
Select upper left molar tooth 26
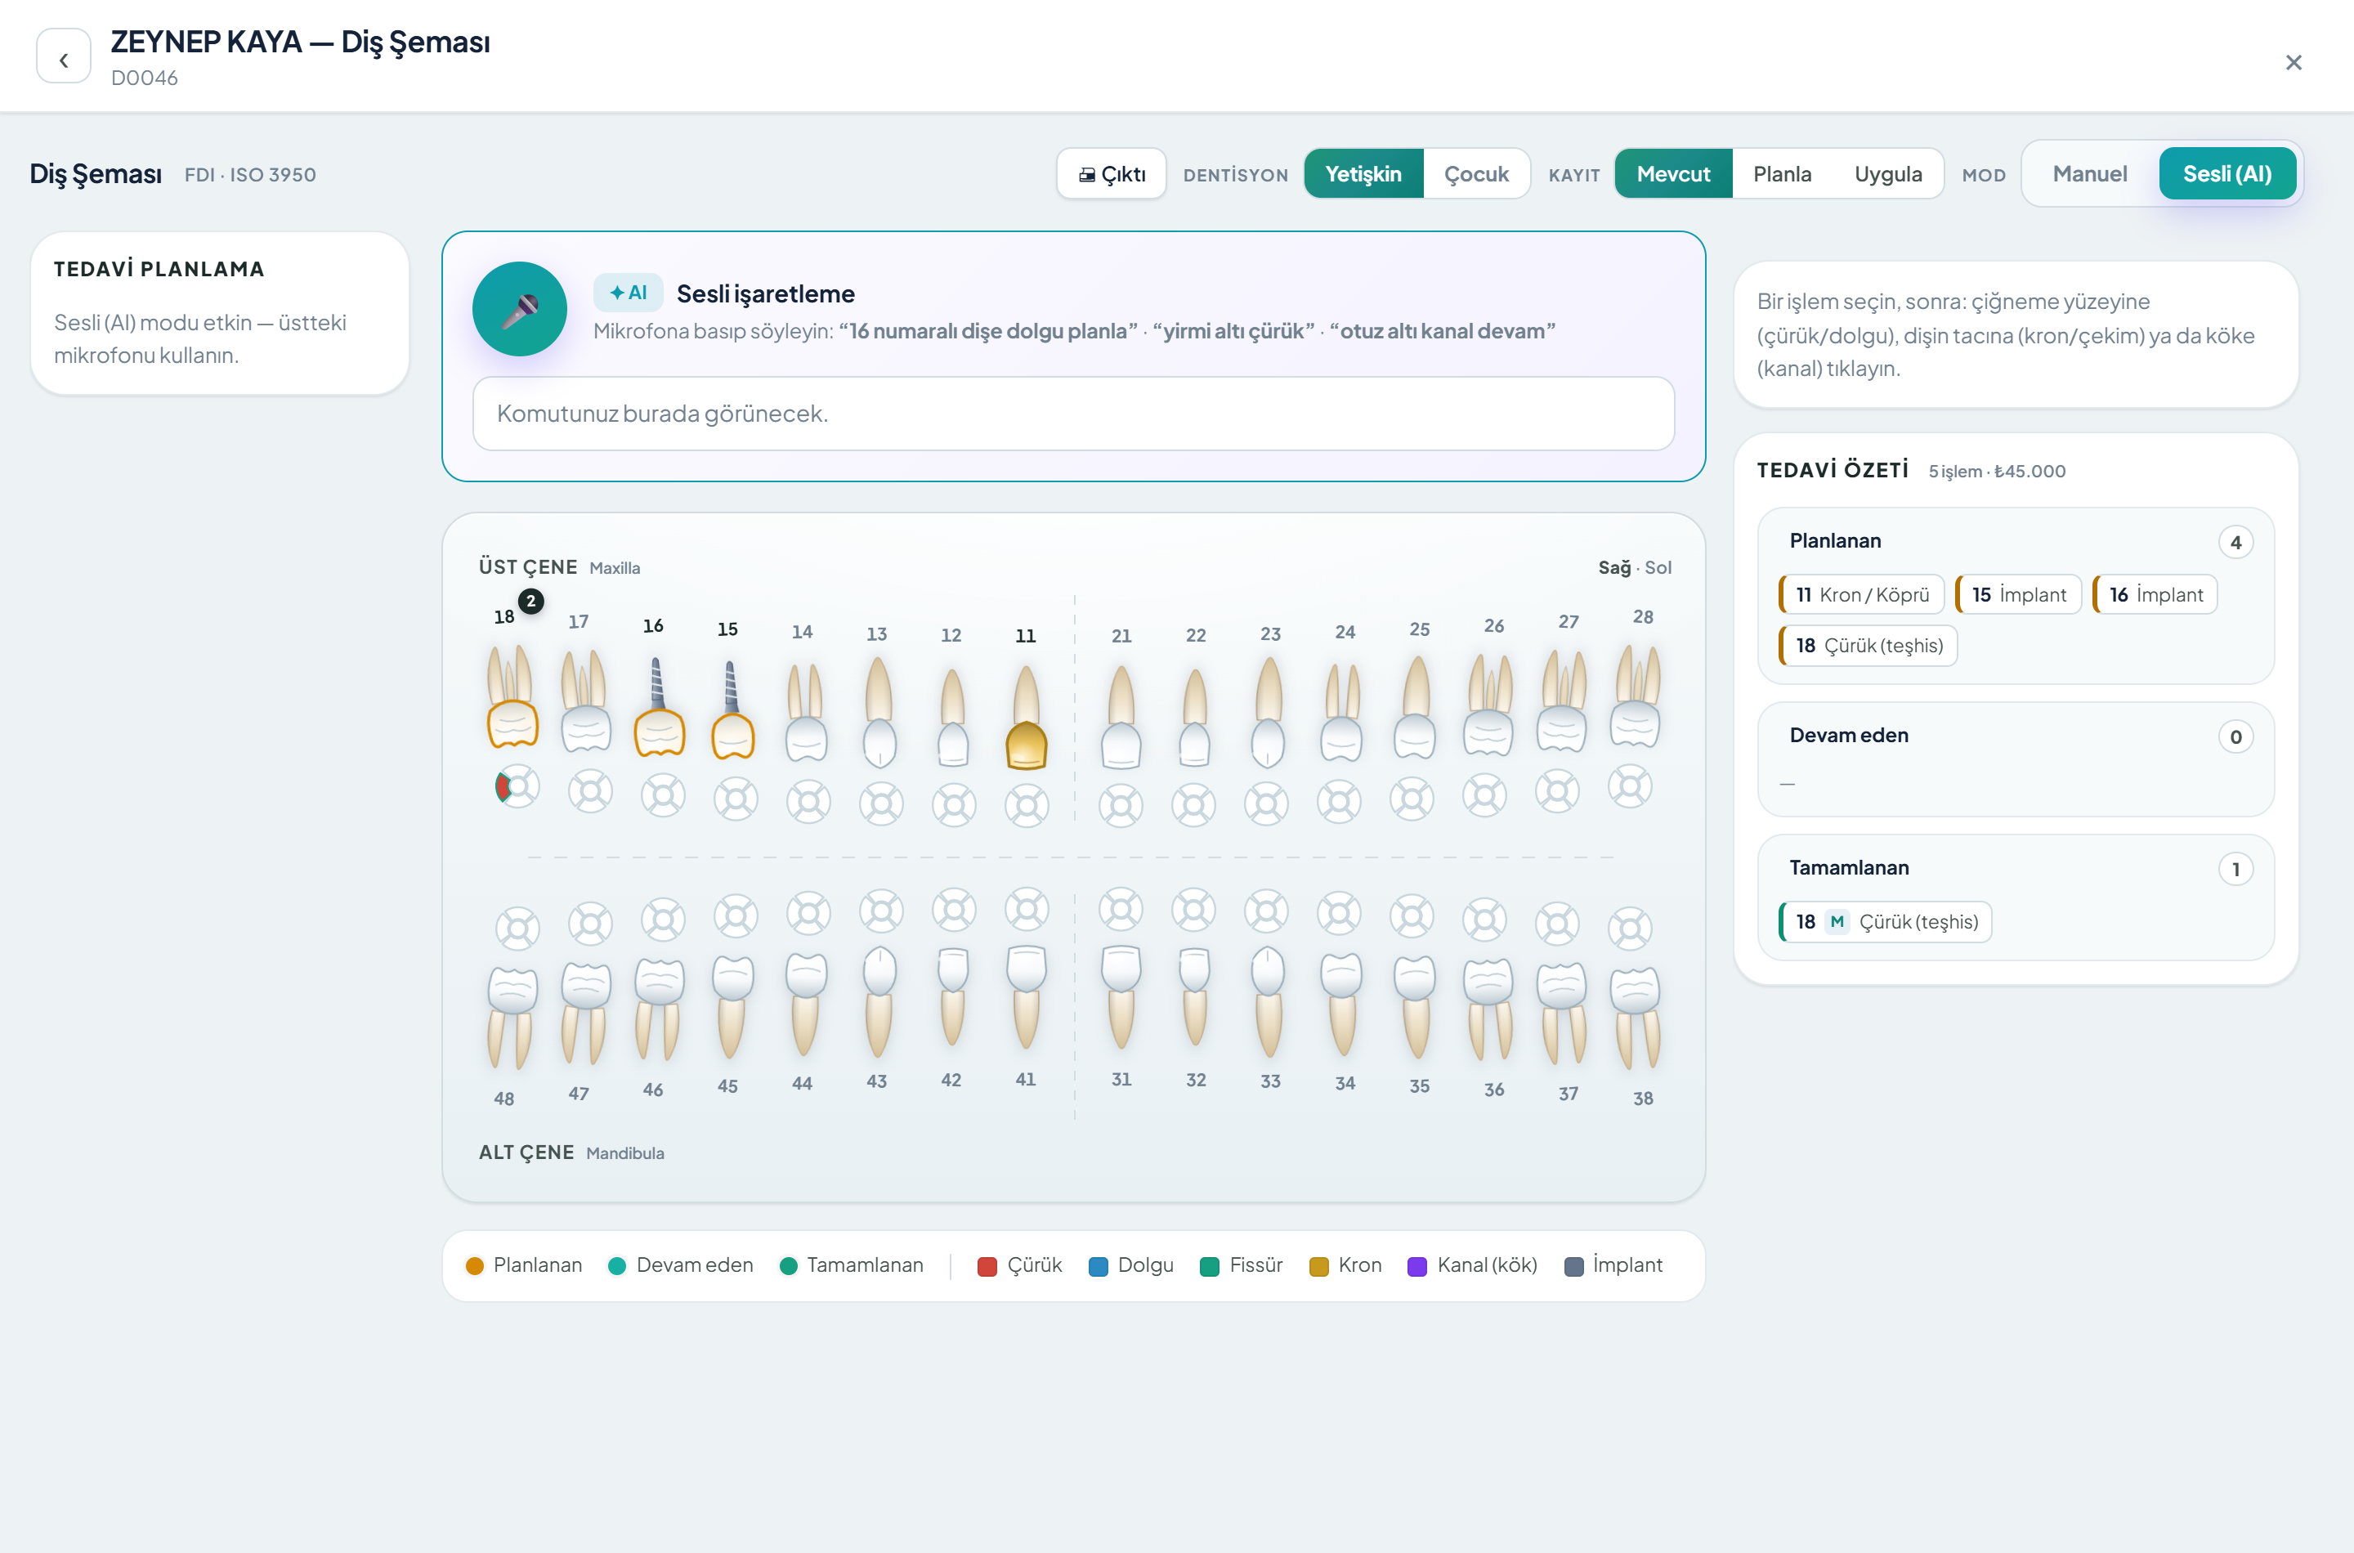coord(1488,705)
